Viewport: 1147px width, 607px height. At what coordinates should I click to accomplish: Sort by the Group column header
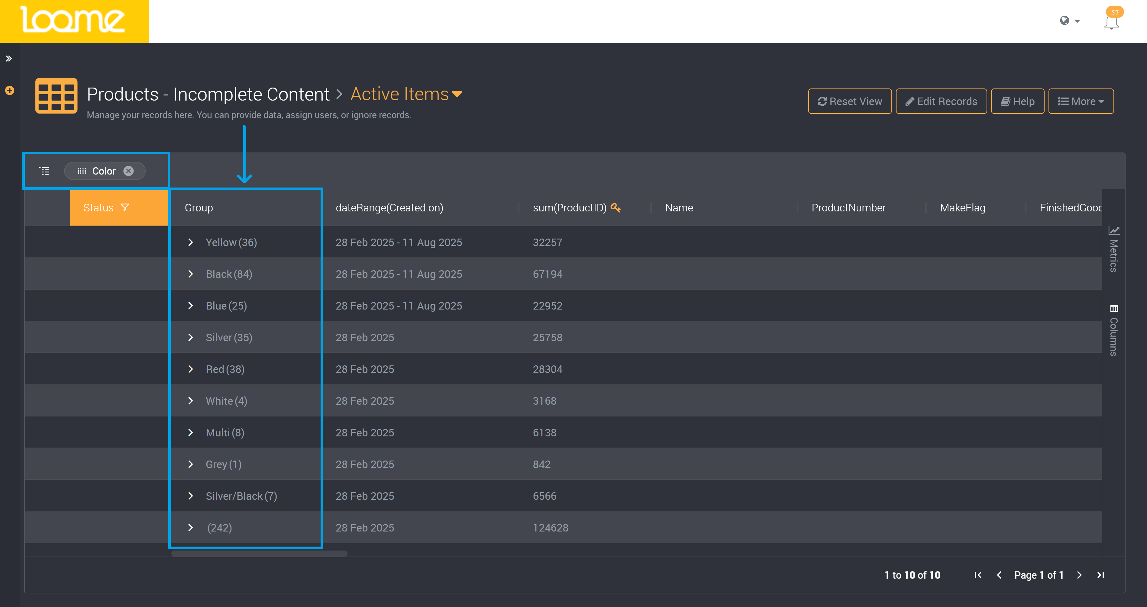199,208
